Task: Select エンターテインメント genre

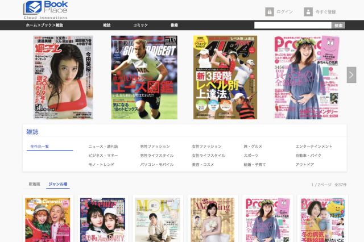Action: [314, 147]
